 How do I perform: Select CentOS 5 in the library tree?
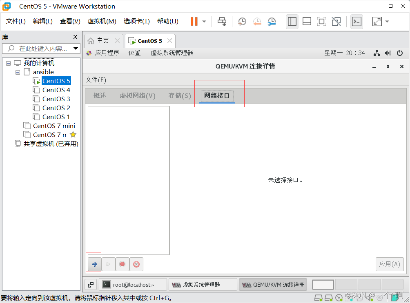point(56,81)
